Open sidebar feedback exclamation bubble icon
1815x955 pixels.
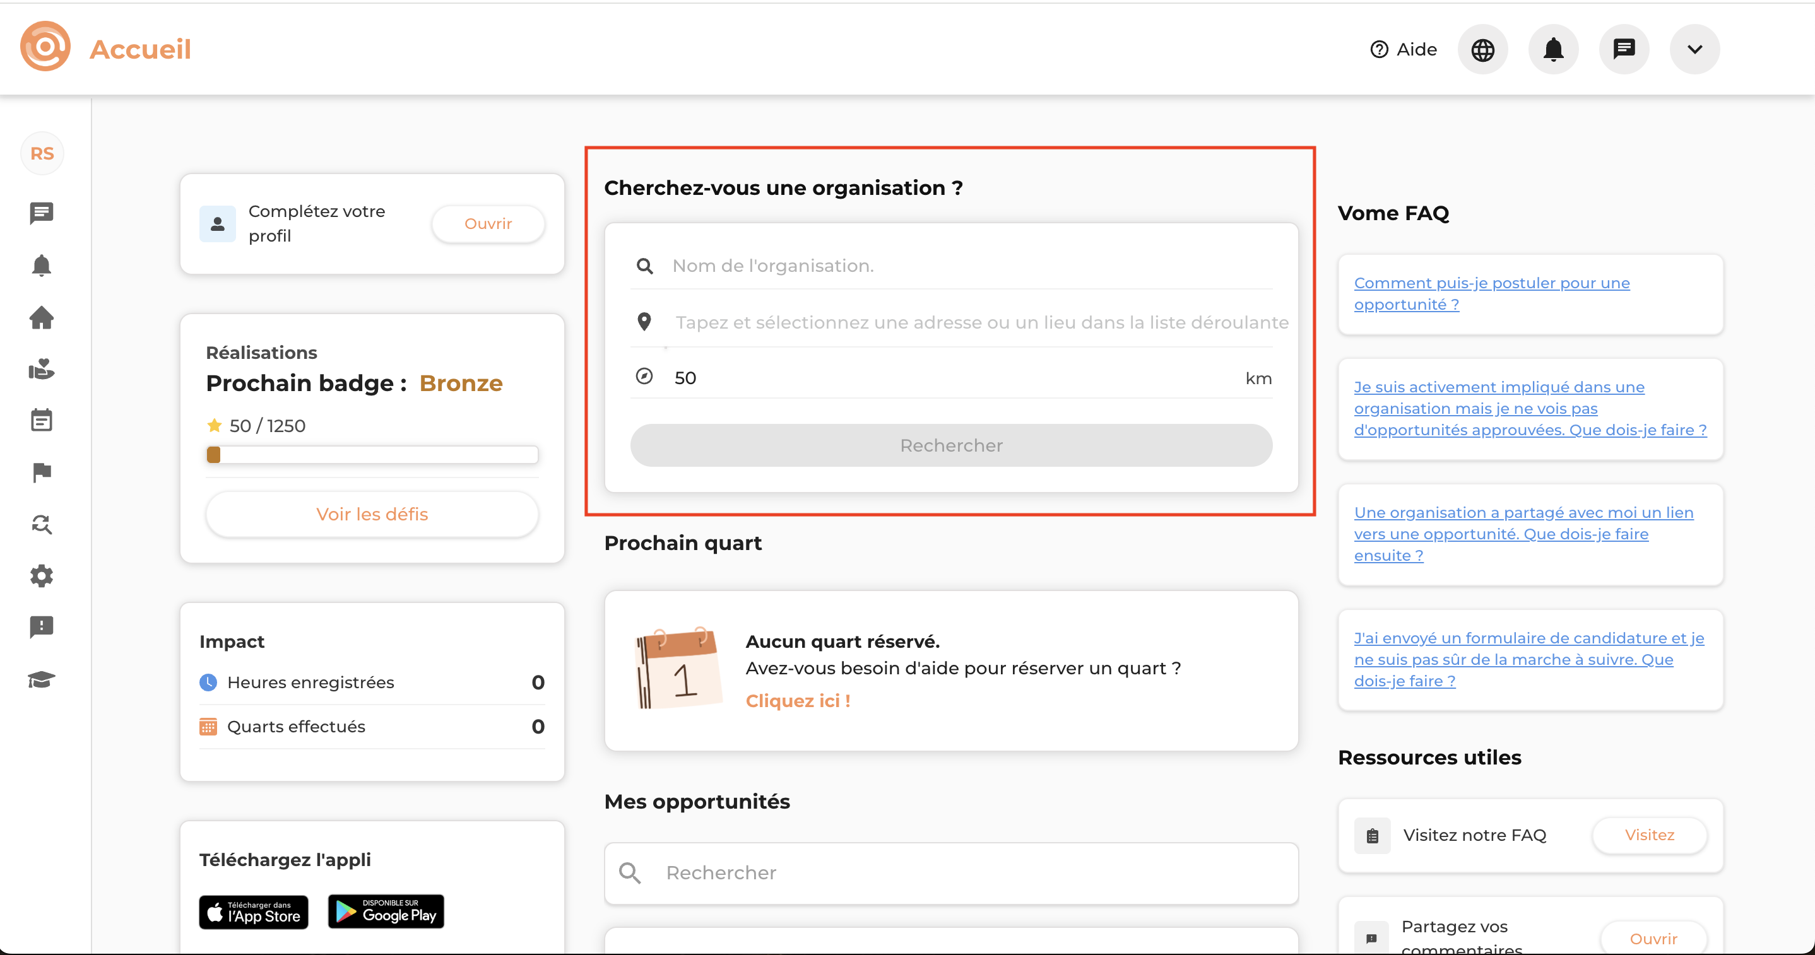point(42,627)
